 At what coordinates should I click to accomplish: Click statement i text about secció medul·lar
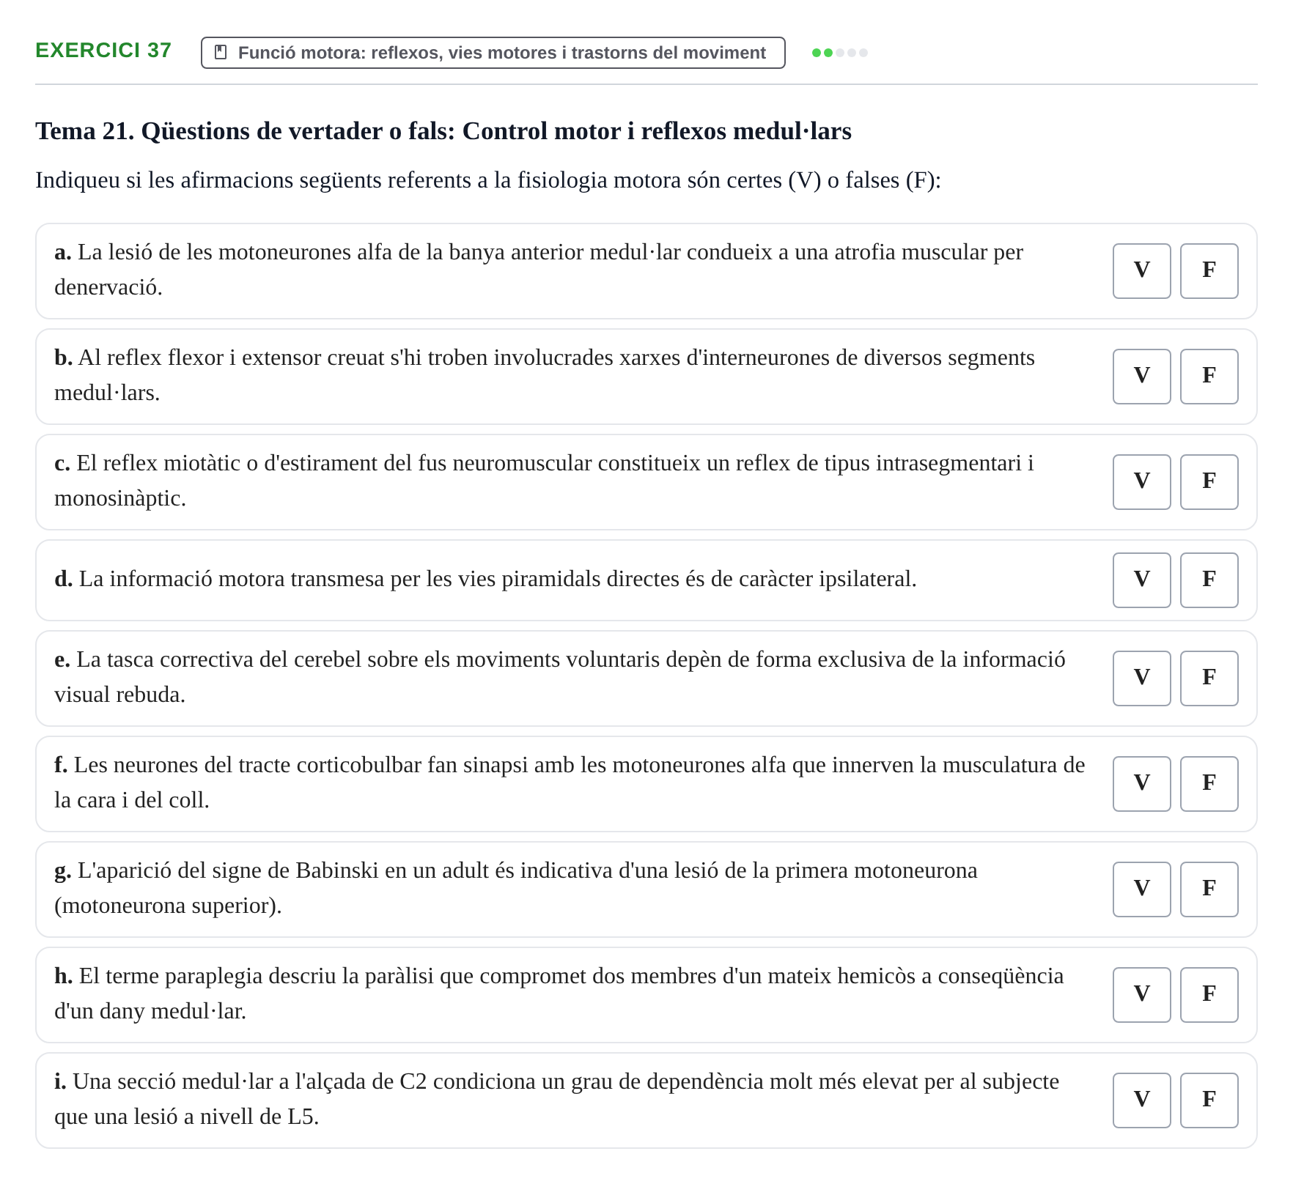[x=557, y=1099]
